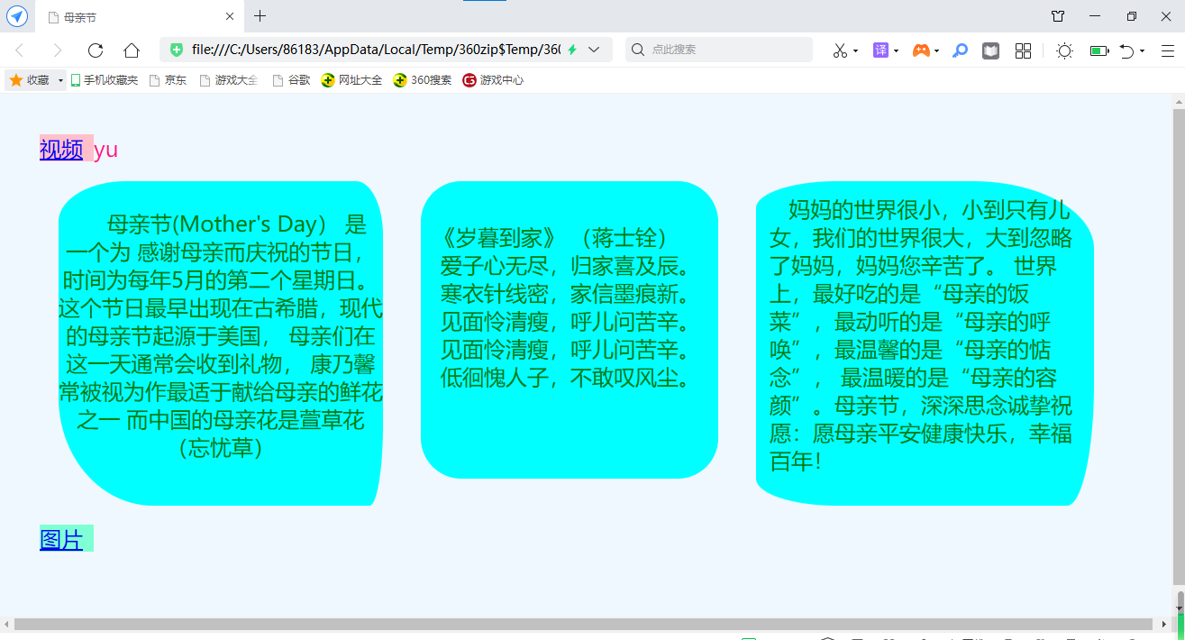Toggle the sun brightness mode icon
Image resolution: width=1185 pixels, height=640 pixels.
point(1064,50)
